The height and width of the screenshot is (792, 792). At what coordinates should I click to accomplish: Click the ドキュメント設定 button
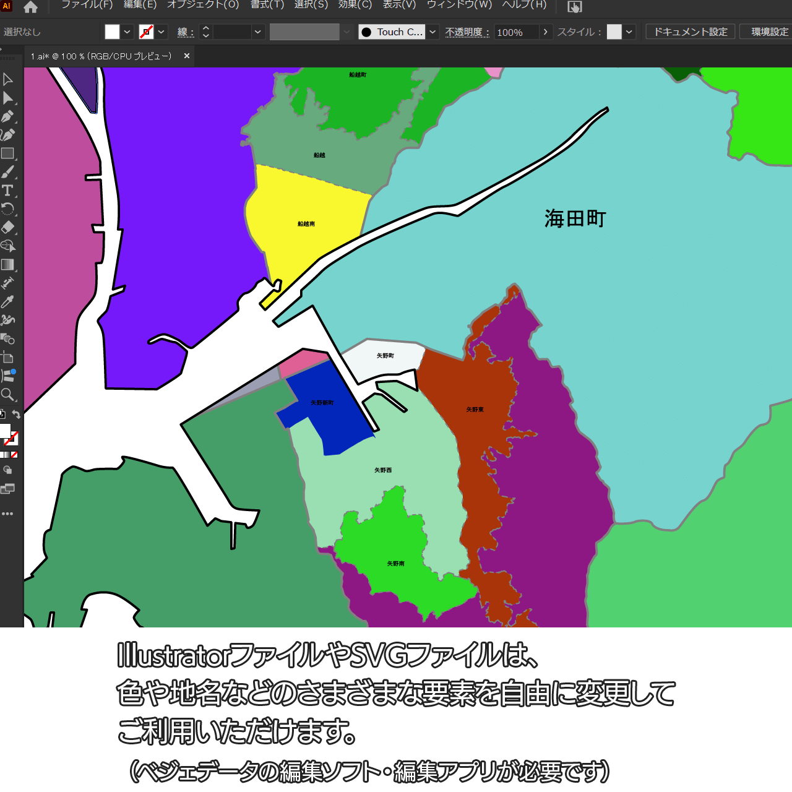(x=691, y=32)
